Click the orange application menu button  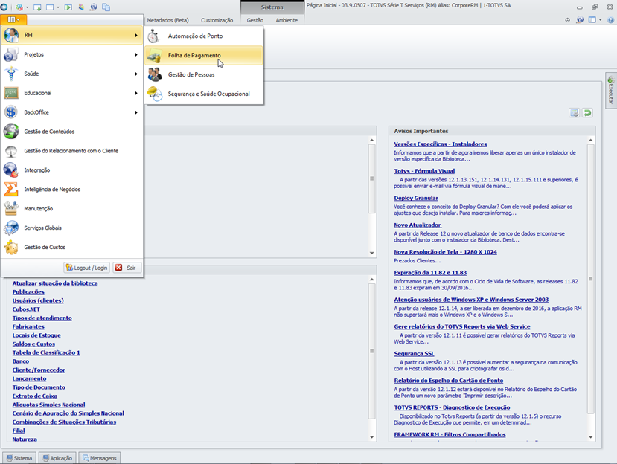(13, 19)
